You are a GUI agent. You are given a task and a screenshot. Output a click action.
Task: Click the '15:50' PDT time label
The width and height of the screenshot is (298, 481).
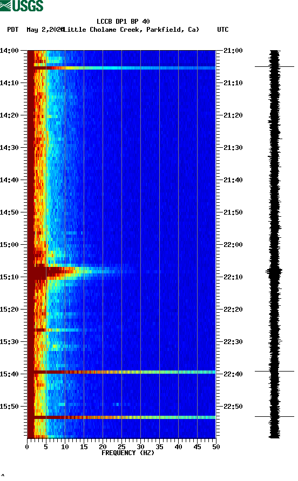(9, 407)
